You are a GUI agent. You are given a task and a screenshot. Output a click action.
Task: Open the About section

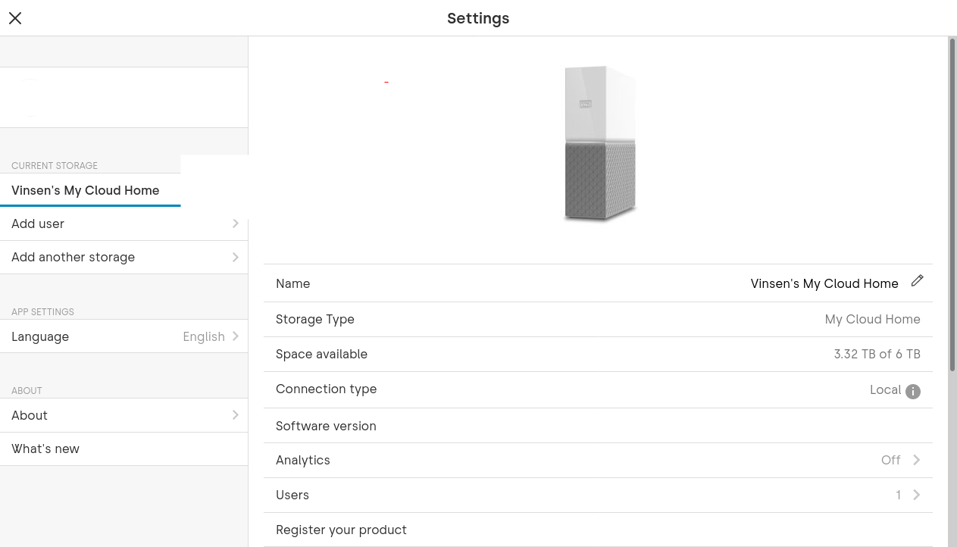124,415
